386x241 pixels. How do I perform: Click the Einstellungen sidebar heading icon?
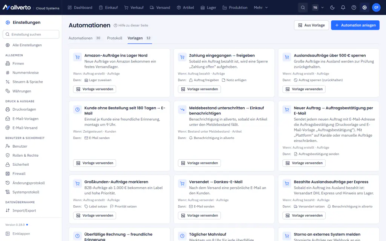click(x=8, y=22)
